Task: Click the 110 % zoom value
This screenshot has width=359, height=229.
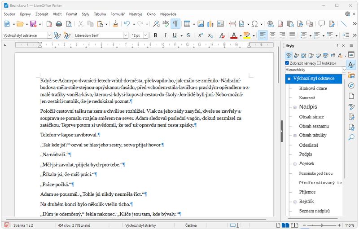Action: click(x=350, y=225)
